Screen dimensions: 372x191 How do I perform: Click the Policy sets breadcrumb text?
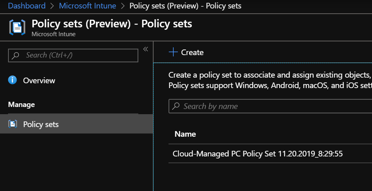click(186, 6)
